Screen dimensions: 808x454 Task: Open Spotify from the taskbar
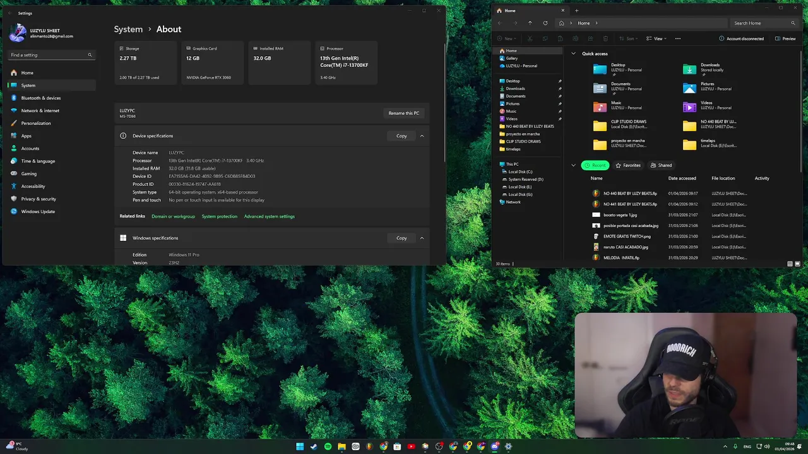click(328, 446)
